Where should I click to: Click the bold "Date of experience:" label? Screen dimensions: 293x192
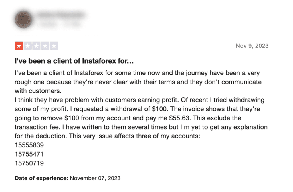click(41, 178)
